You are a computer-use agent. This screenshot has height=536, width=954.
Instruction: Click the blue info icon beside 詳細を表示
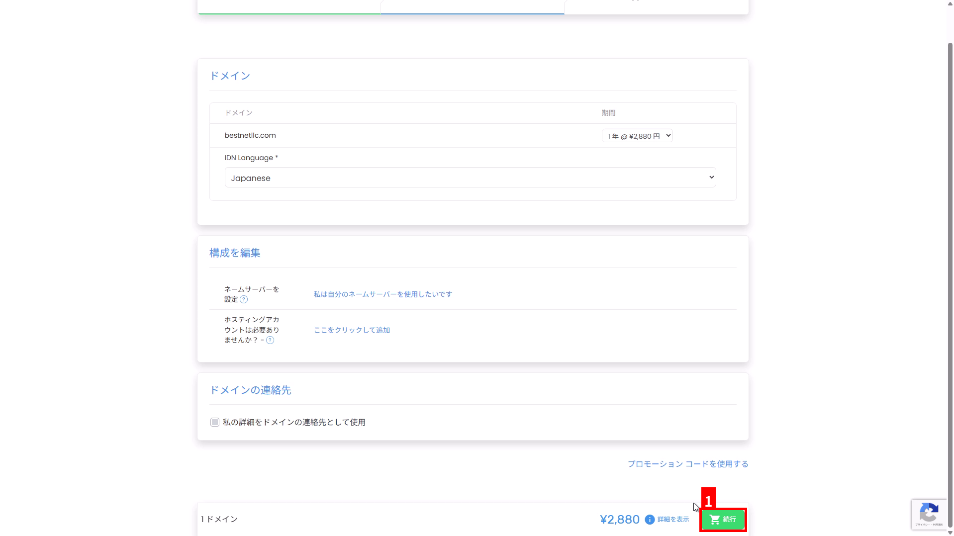(650, 520)
